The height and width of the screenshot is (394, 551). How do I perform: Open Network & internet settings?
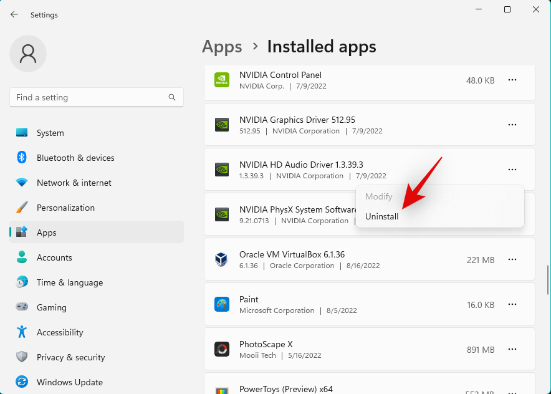click(x=74, y=183)
